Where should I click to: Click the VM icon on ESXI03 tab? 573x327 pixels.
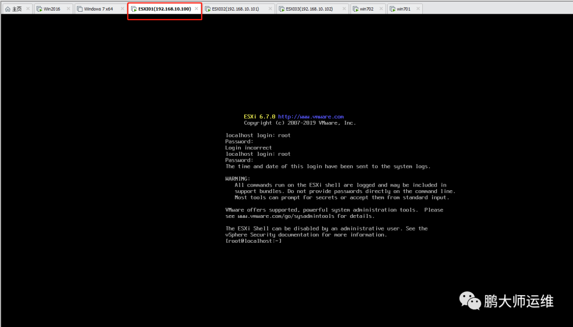point(282,9)
